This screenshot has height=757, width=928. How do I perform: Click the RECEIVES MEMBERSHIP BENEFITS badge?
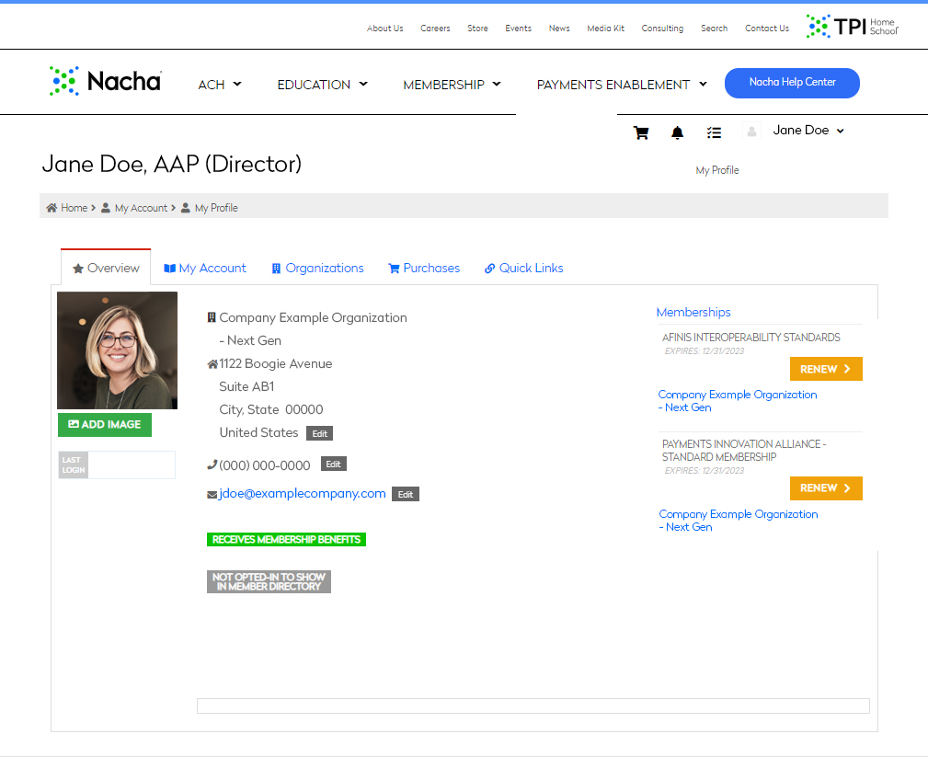point(286,540)
